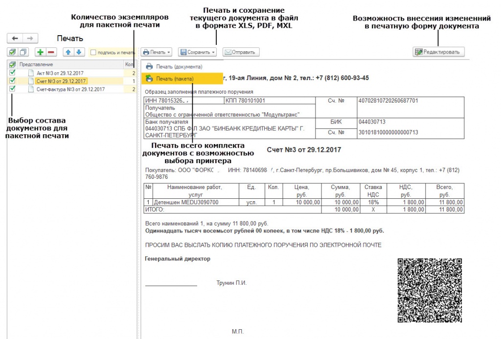
Task: Click the BIK value '044030713'
Action: tap(372, 122)
